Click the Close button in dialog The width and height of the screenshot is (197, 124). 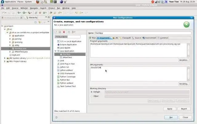point(185,117)
